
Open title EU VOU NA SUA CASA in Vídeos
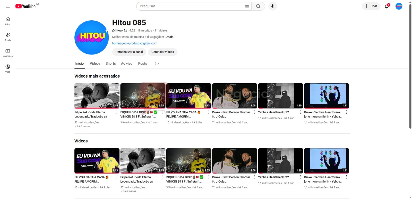point(92,179)
